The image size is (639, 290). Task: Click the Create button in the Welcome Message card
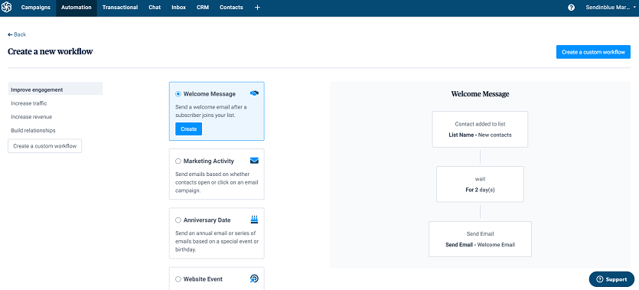189,129
